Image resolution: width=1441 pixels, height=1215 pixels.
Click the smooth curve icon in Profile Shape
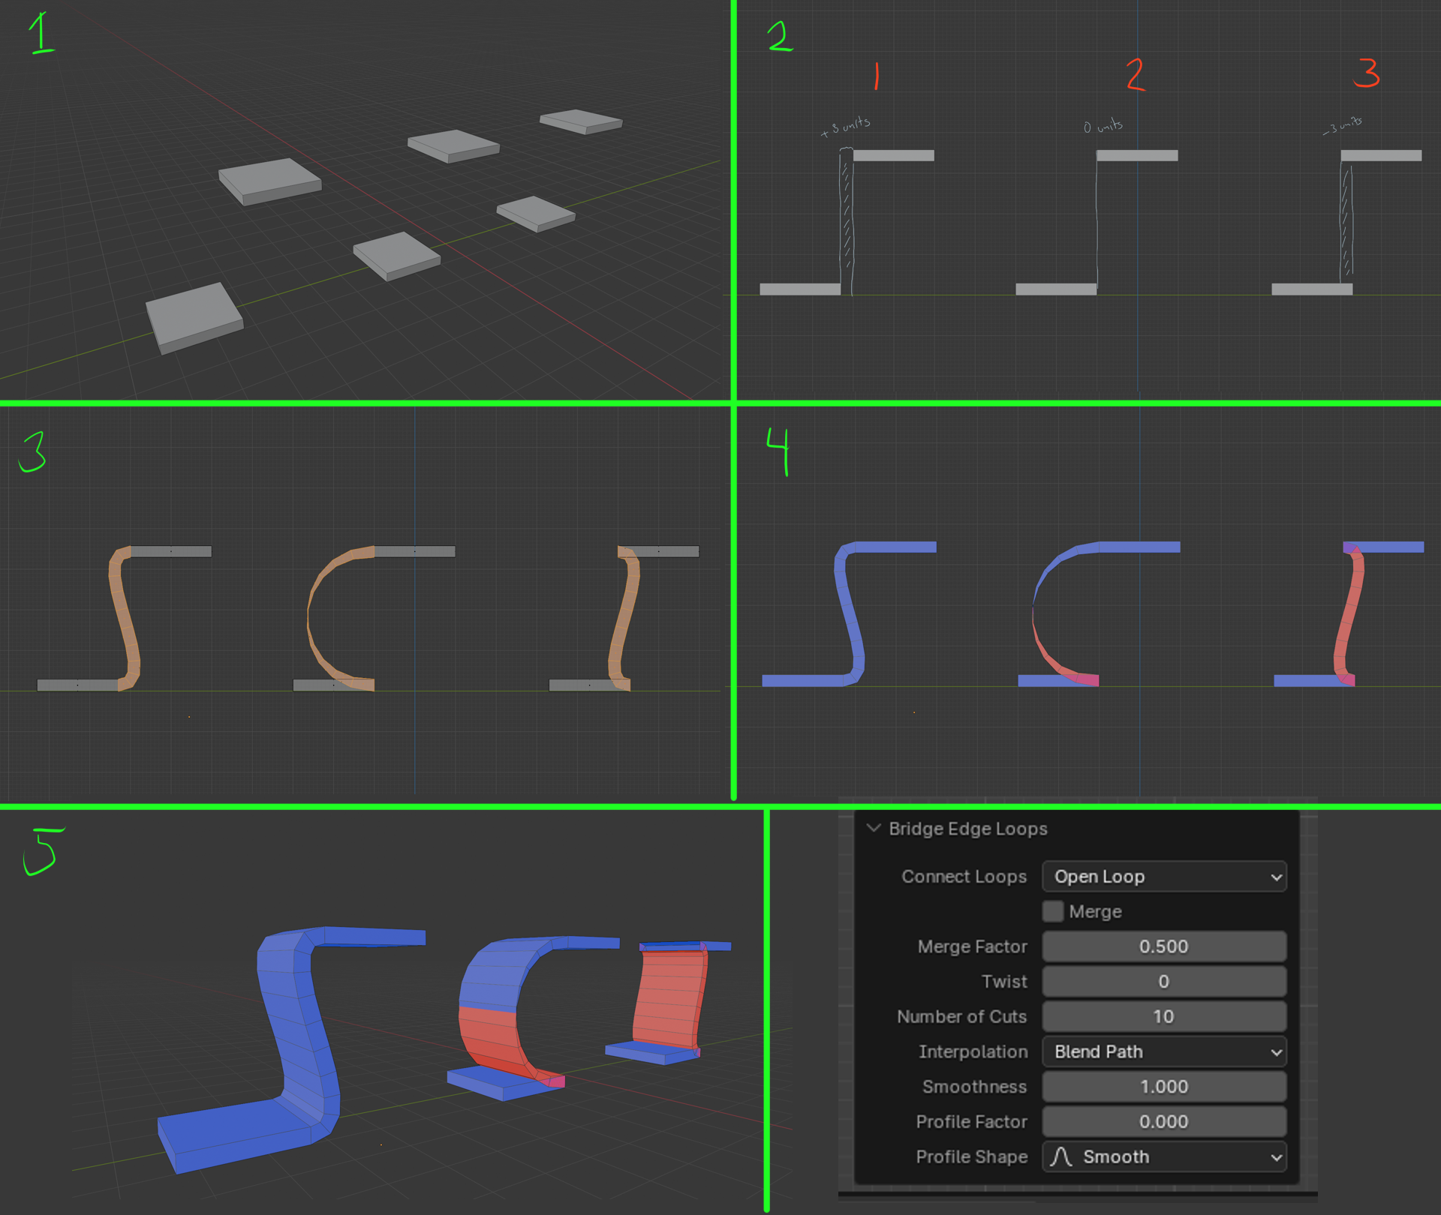coord(1060,1156)
